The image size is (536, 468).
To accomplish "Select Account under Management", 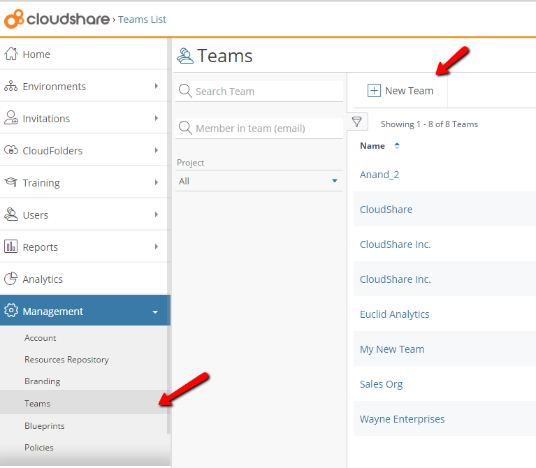I will (x=40, y=338).
